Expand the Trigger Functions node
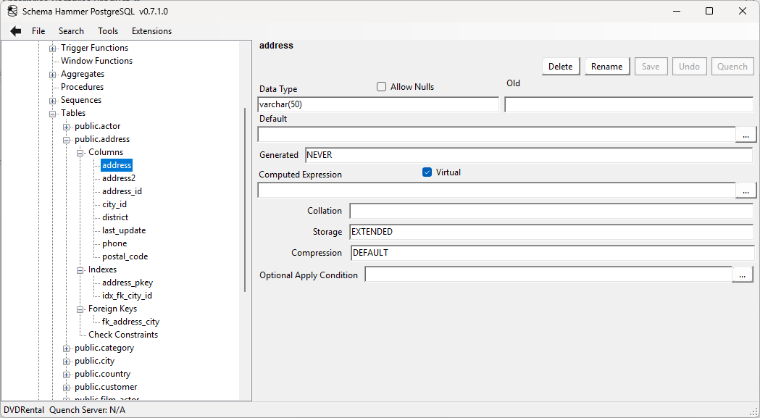Viewport: 760px width, 418px height. (51, 47)
